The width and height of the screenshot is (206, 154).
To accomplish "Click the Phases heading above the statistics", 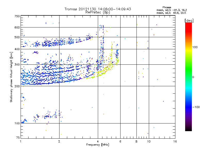I will (x=167, y=7).
